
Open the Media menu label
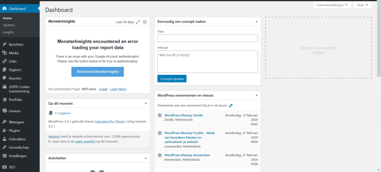(14, 53)
